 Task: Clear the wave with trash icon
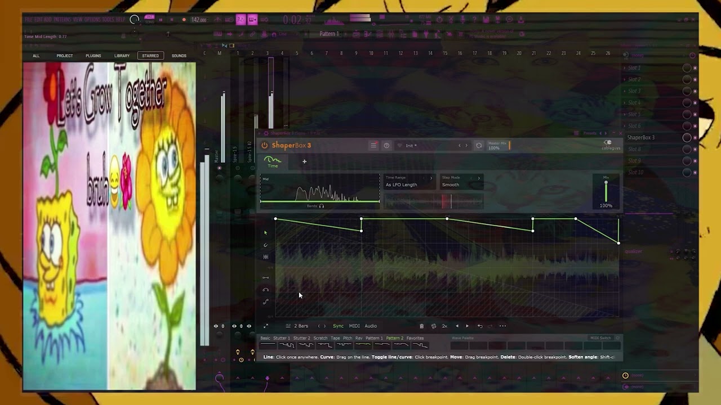pos(421,326)
